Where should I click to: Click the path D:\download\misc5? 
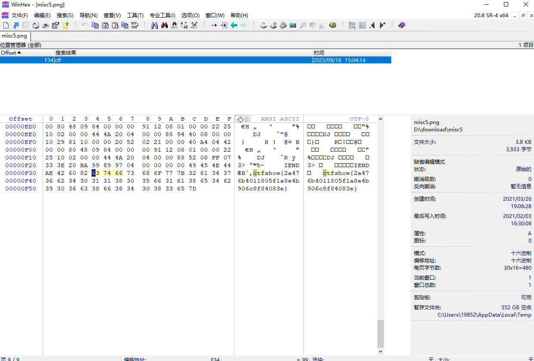438,130
